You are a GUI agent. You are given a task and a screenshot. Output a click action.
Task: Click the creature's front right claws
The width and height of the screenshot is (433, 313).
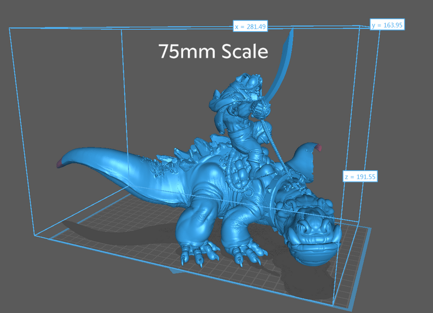[250, 253]
